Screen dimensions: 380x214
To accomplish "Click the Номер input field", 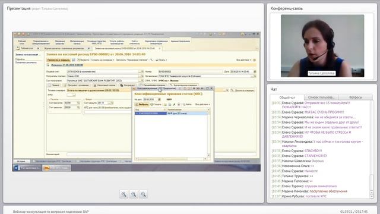I will pos(190,71).
